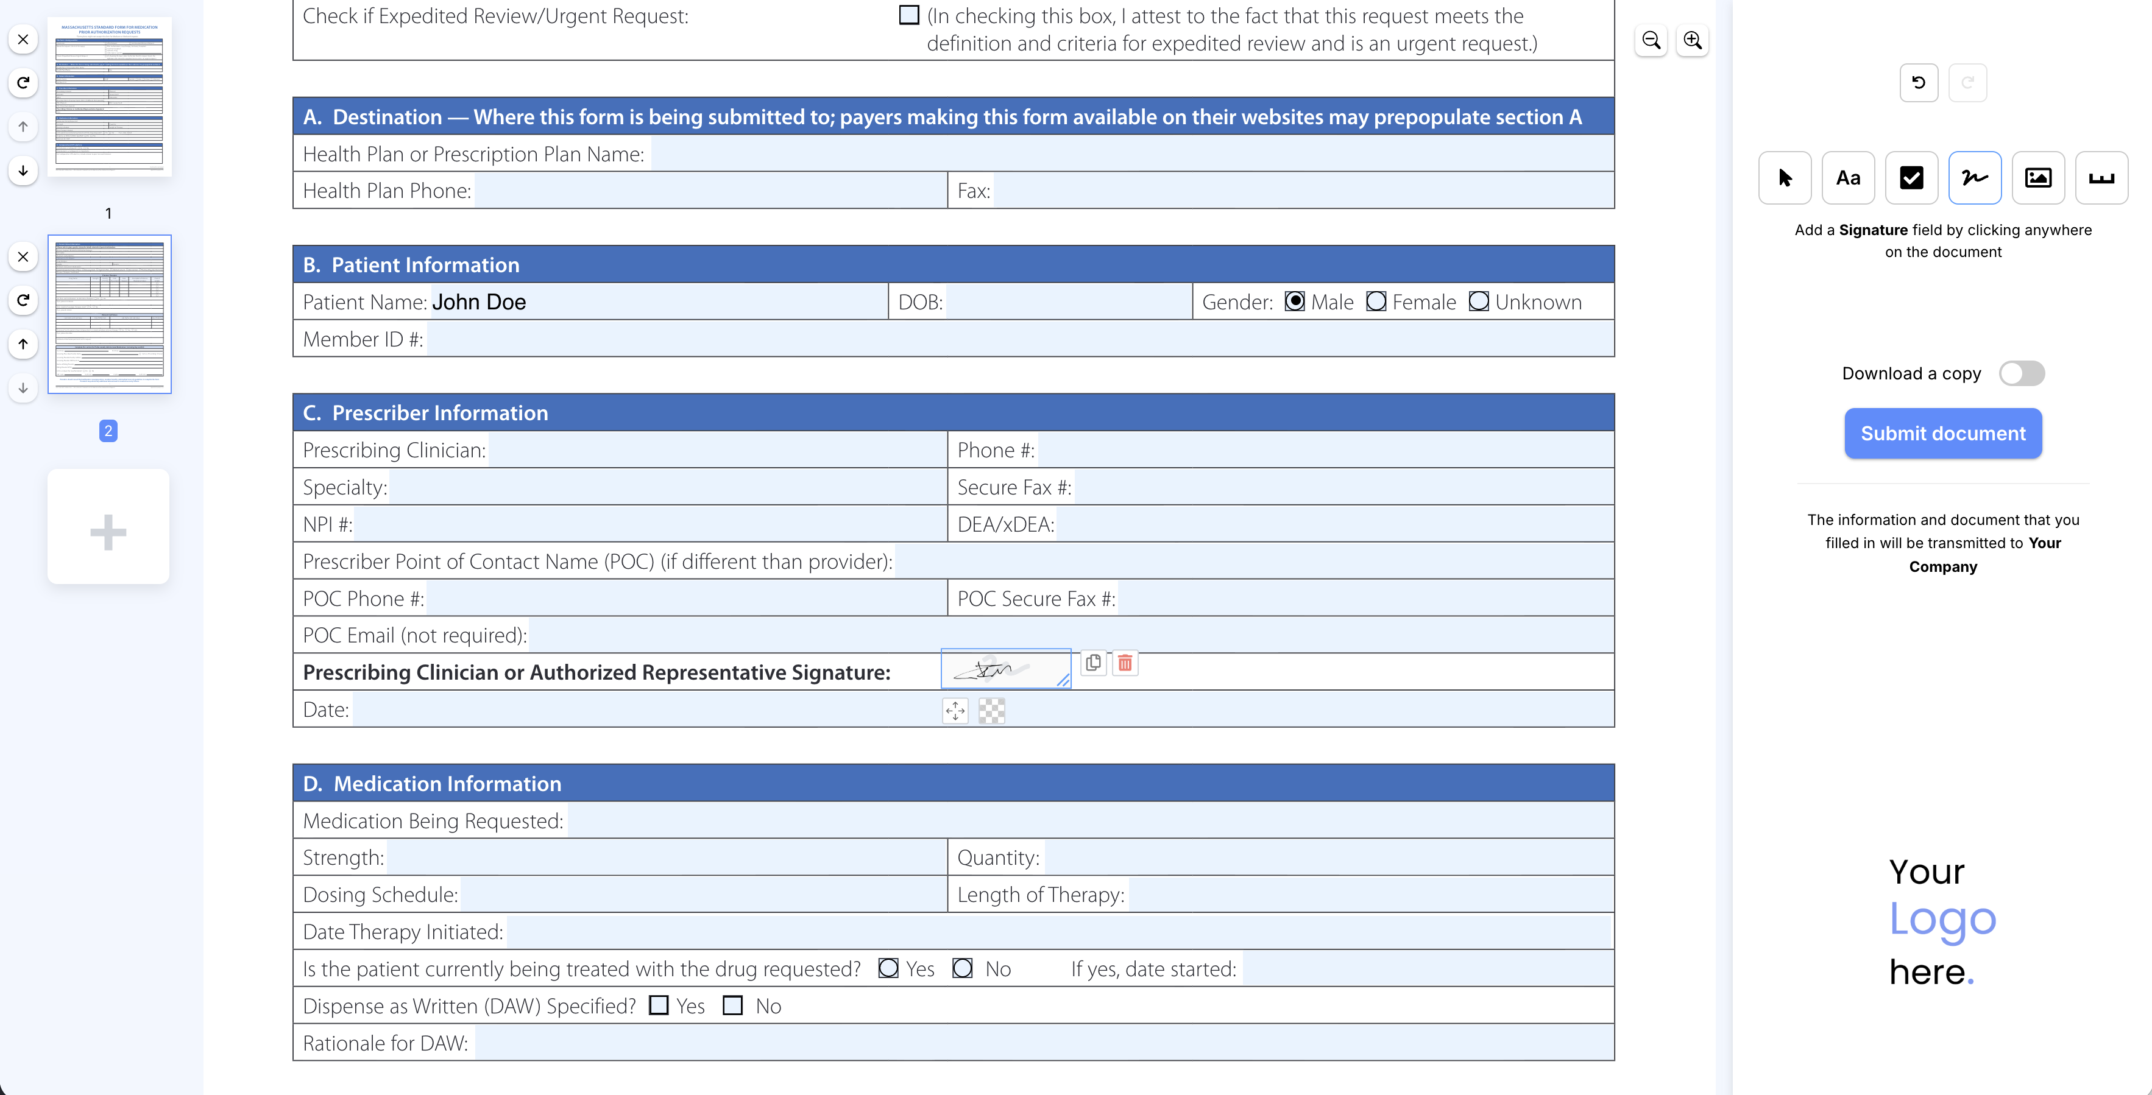The width and height of the screenshot is (2152, 1095).
Task: Open page 1 thumbnail
Action: (110, 97)
